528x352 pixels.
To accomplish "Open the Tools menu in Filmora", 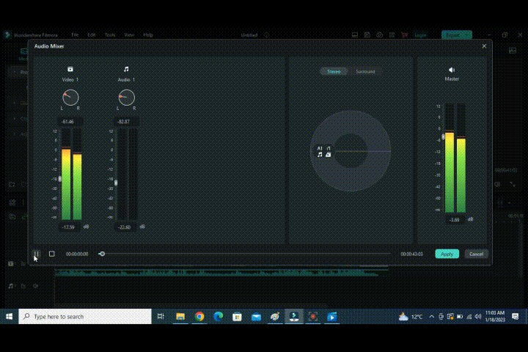I will click(x=110, y=34).
